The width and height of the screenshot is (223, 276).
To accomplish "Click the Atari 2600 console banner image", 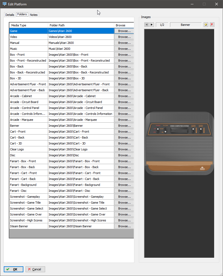I will tap(179, 143).
